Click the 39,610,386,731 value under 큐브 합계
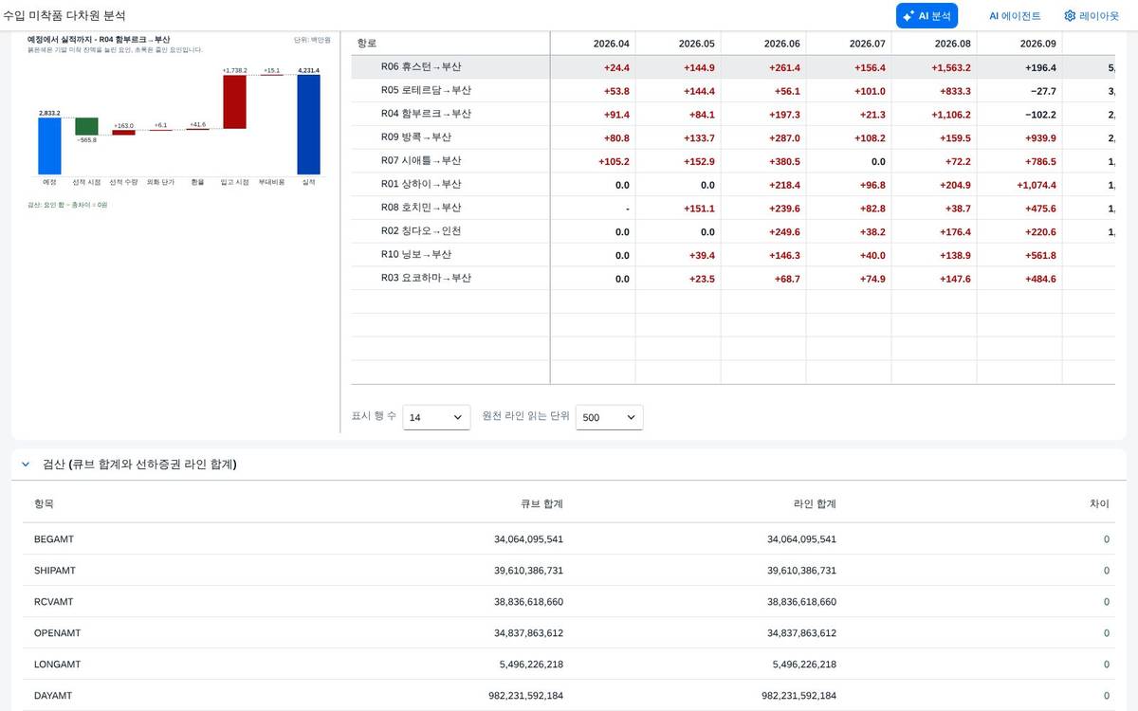This screenshot has height=711, width=1138. [529, 571]
